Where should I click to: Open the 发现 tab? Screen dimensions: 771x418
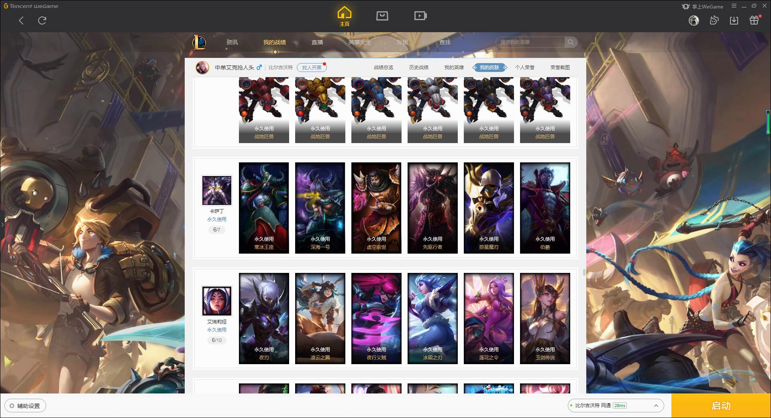click(402, 42)
